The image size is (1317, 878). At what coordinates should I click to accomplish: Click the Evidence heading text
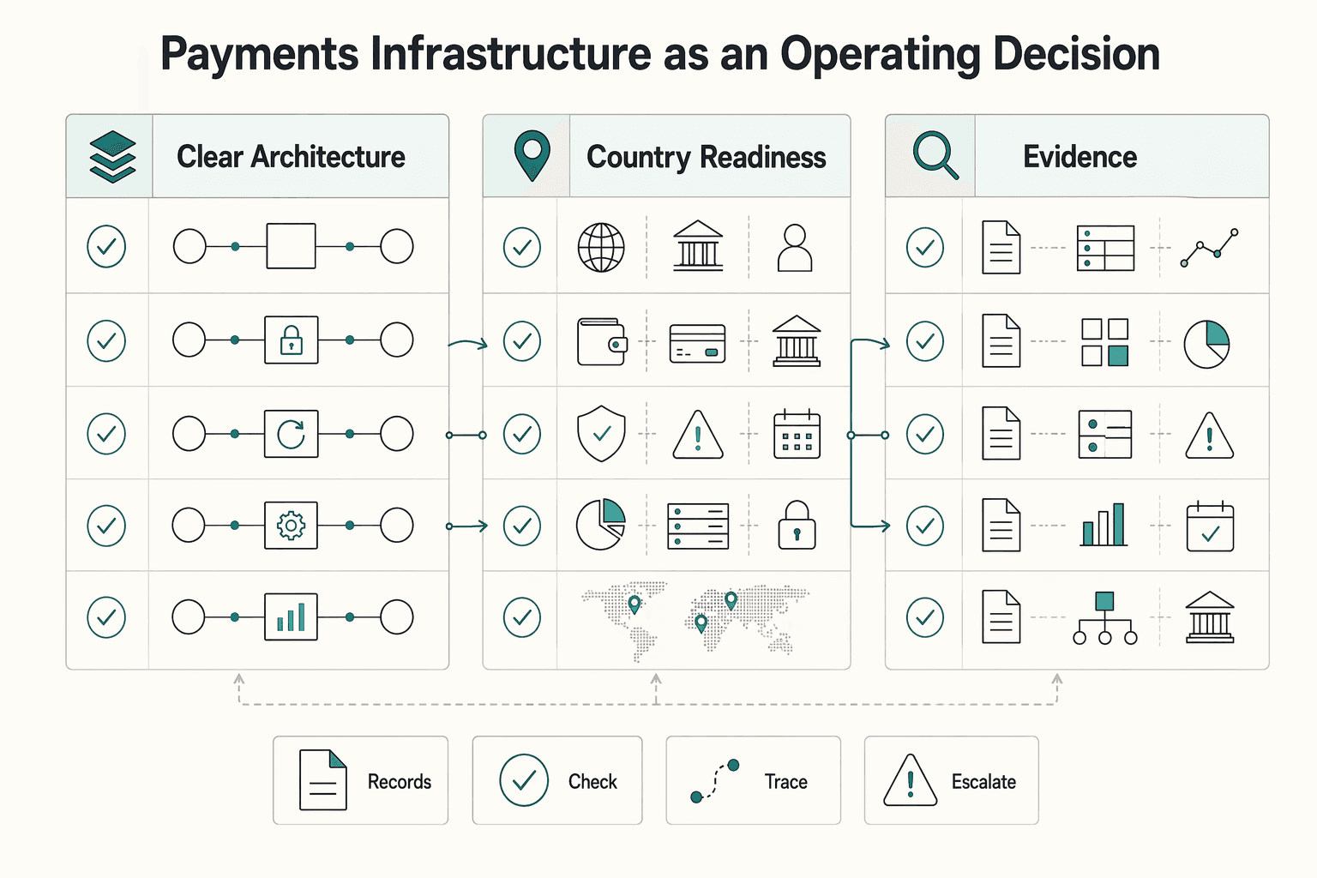[x=1080, y=157]
